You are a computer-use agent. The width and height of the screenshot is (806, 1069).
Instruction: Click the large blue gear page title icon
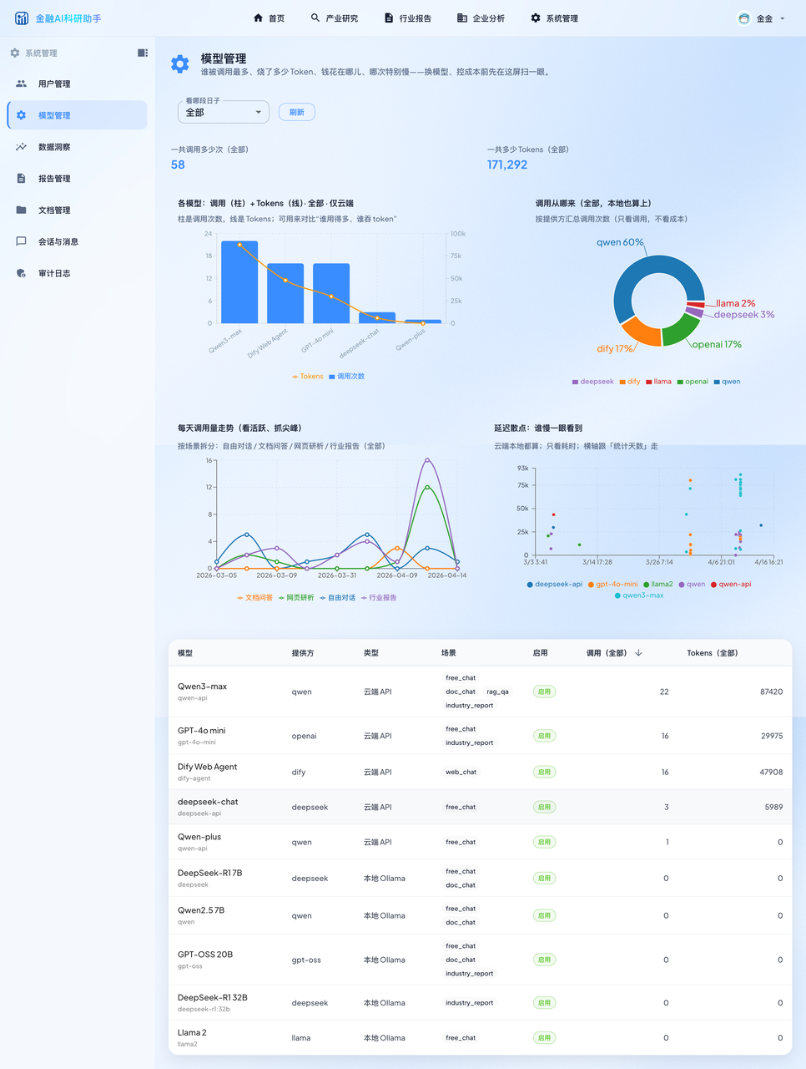pos(179,64)
